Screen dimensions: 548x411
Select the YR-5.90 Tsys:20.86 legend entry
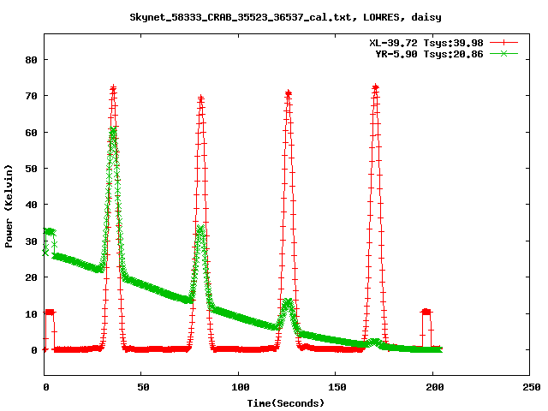[429, 54]
